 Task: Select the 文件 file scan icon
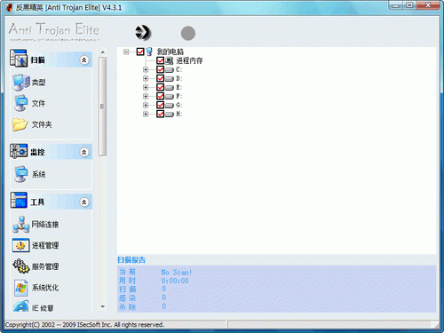[21, 103]
